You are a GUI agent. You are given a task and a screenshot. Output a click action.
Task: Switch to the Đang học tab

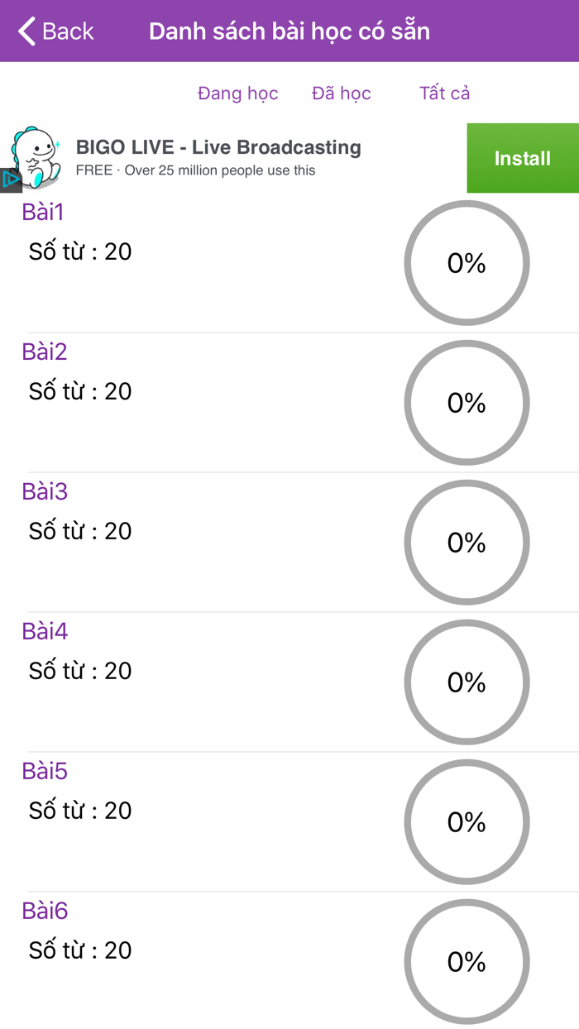pos(237,93)
